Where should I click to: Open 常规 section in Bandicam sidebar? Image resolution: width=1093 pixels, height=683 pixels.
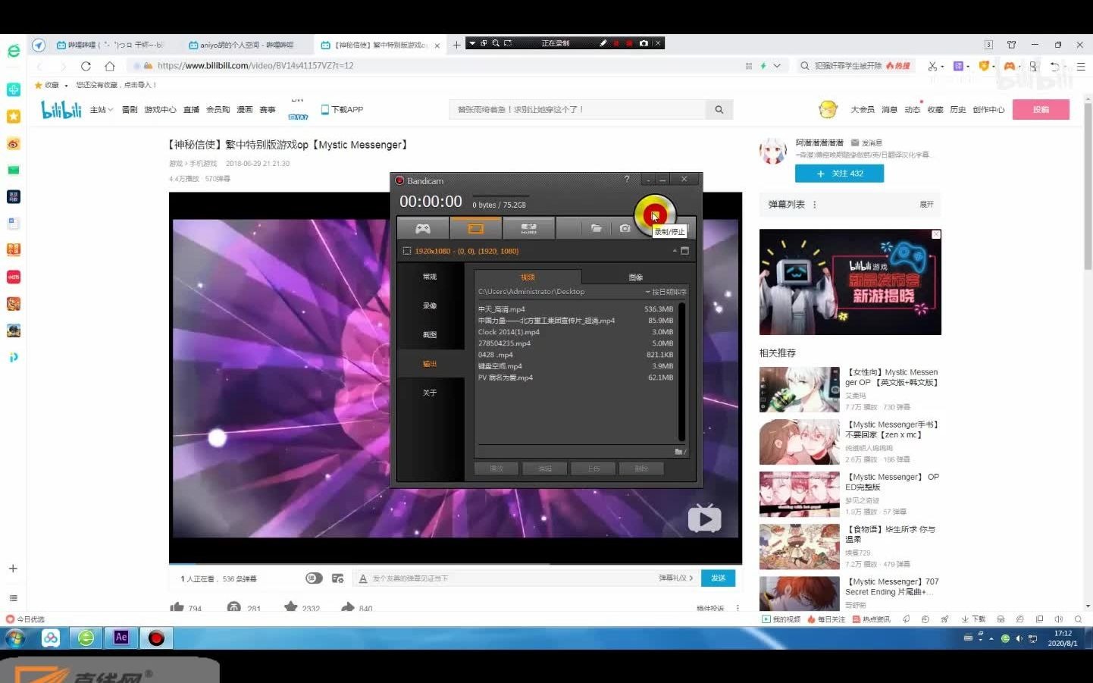(x=430, y=277)
